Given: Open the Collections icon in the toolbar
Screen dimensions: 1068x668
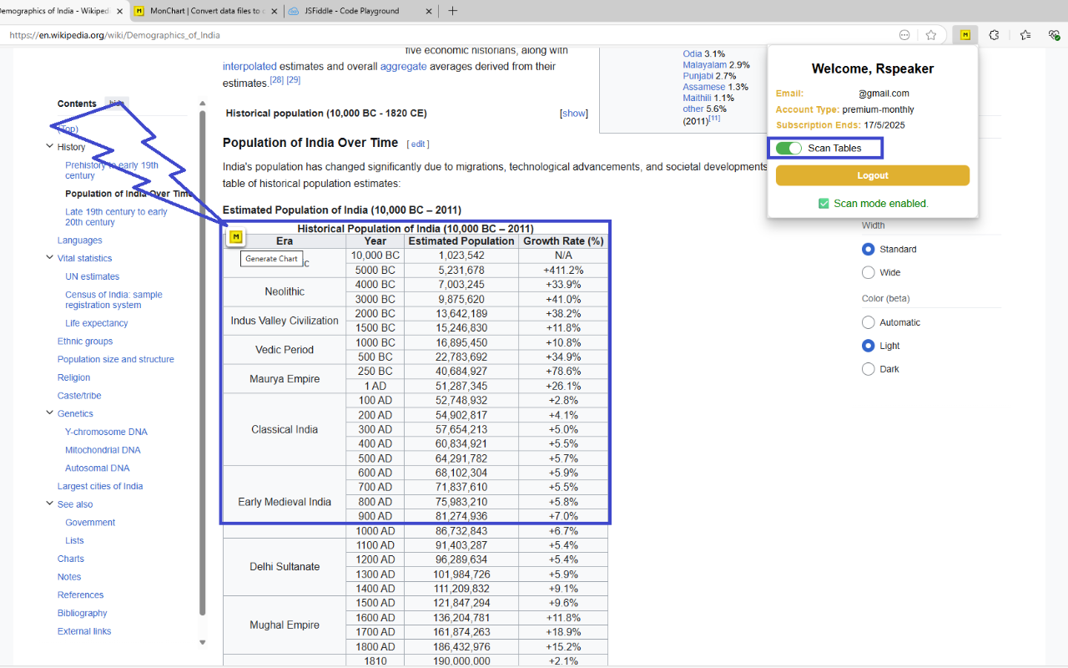Looking at the screenshot, I should point(1025,35).
